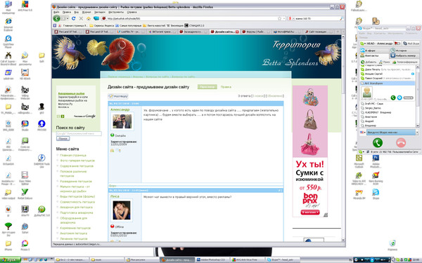This screenshot has width=422, height=263.
Task: Click the Post Reply button
Action: 118,96
